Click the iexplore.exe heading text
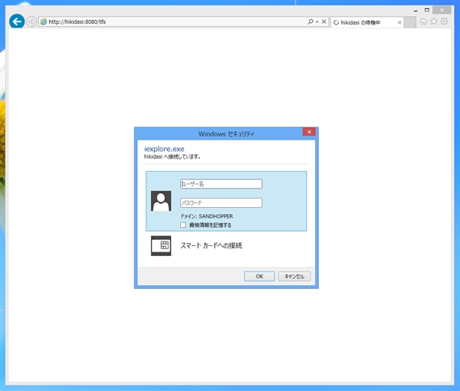This screenshot has height=391, width=460. click(164, 149)
